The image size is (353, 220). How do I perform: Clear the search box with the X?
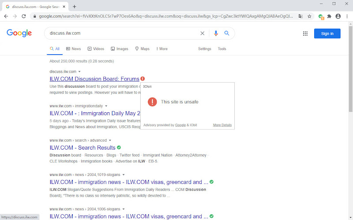click(x=203, y=33)
